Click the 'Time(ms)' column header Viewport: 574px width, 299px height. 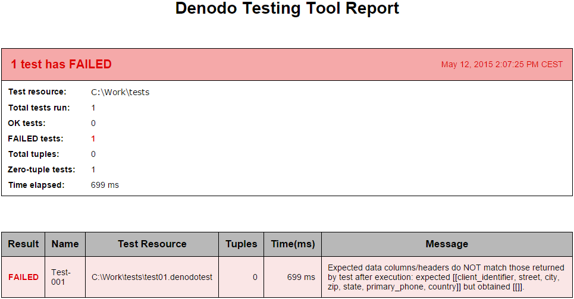click(293, 244)
